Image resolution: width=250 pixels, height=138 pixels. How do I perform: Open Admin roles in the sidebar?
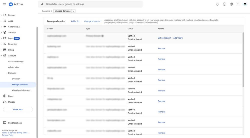click(13, 67)
